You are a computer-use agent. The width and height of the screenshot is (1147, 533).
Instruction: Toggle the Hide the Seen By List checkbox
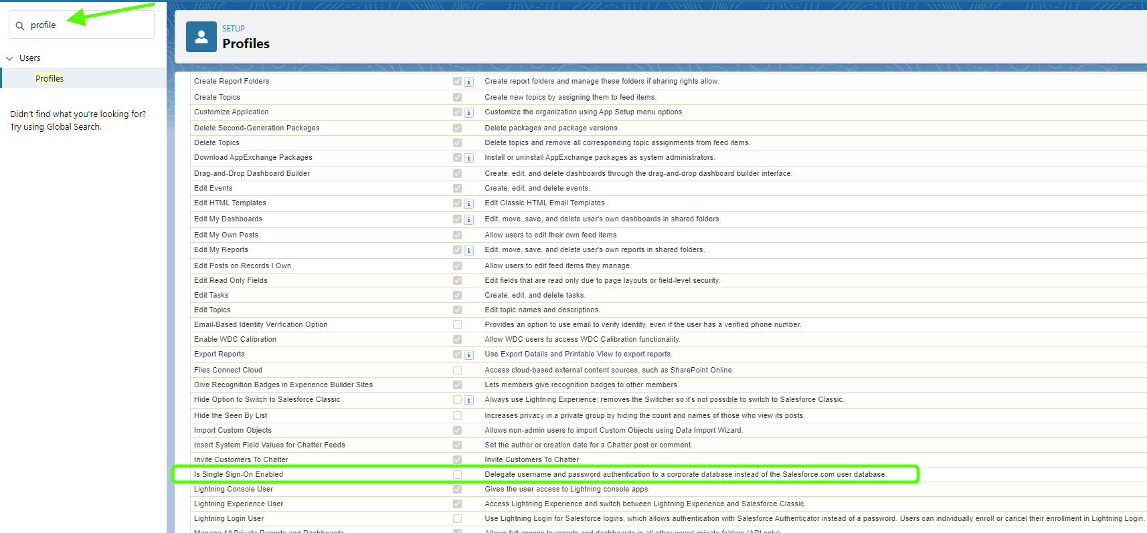tap(457, 415)
